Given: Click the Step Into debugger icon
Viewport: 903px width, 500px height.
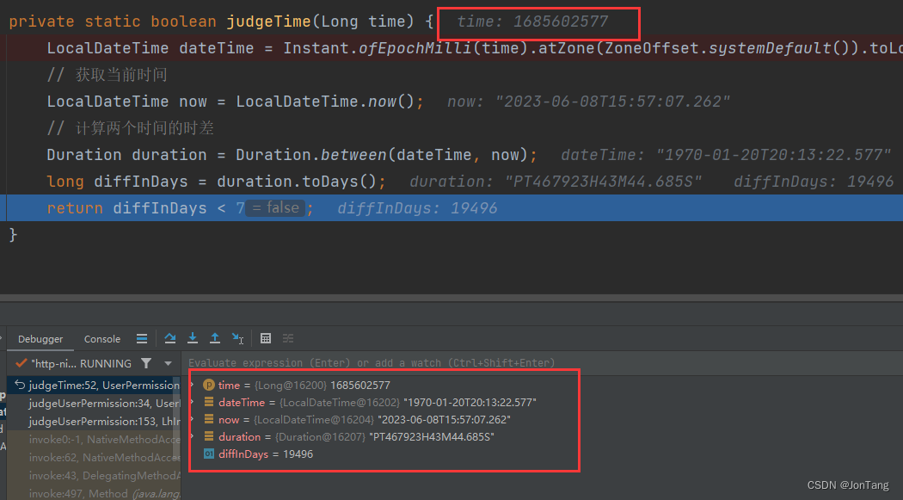Looking at the screenshot, I should tap(193, 338).
